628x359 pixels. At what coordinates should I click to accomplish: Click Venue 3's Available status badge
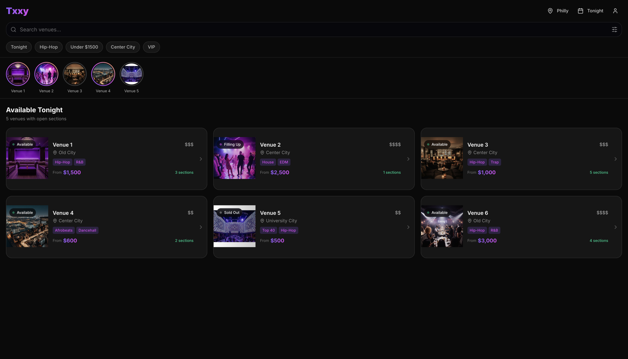tap(437, 144)
